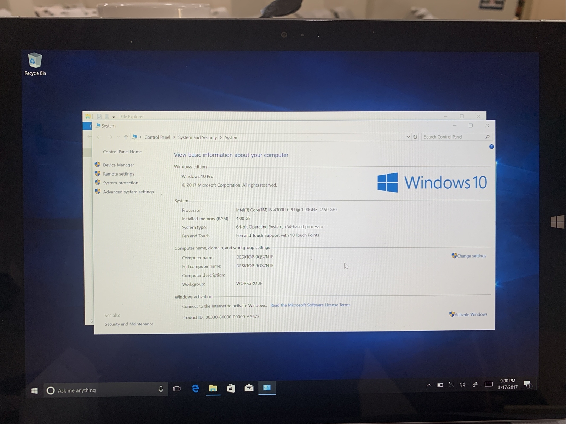
Task: Close the System window
Action: pos(487,125)
